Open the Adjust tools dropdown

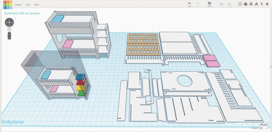[x=210, y=4]
